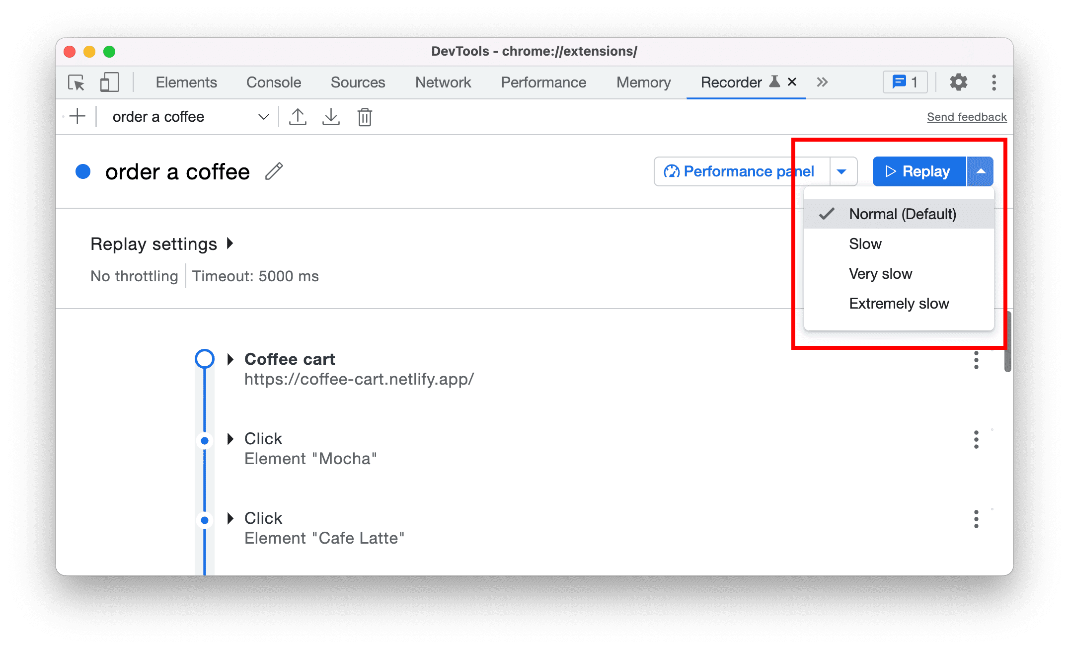Expand the Coffee cart step
This screenshot has width=1069, height=649.
pyautogui.click(x=229, y=359)
